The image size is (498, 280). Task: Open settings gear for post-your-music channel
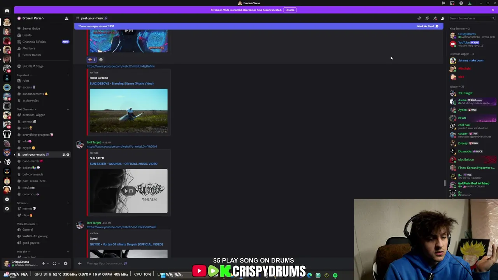point(68,154)
